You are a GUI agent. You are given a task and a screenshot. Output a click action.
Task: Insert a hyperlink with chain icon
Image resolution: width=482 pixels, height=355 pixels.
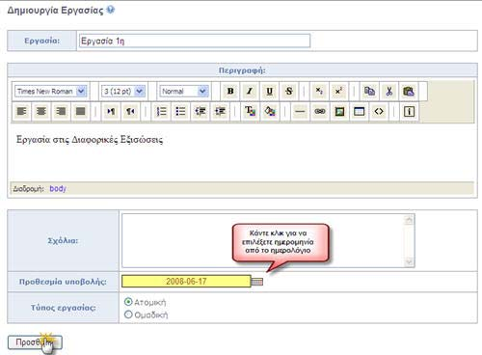320,111
